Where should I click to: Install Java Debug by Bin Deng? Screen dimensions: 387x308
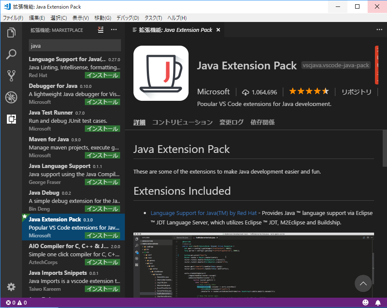click(x=102, y=209)
